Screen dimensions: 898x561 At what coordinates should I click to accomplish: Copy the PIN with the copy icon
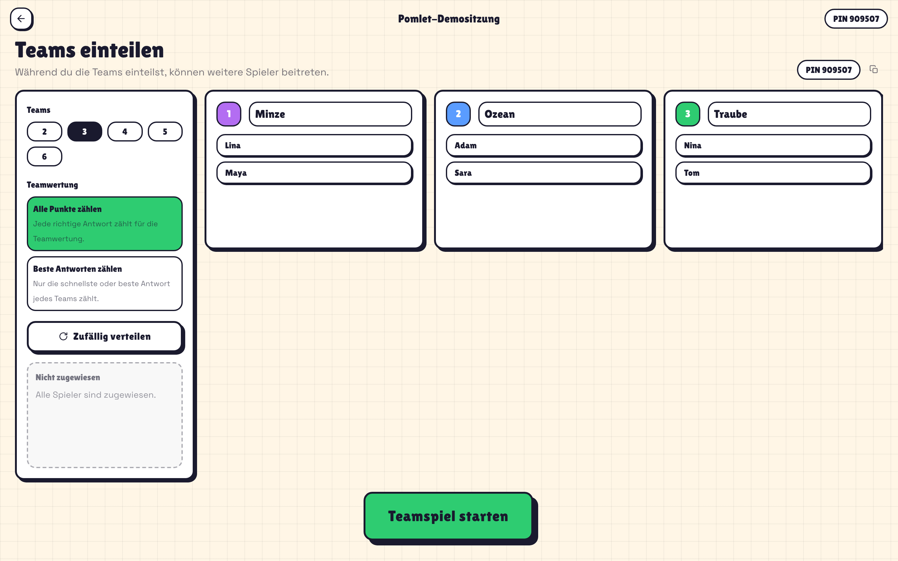point(873,70)
